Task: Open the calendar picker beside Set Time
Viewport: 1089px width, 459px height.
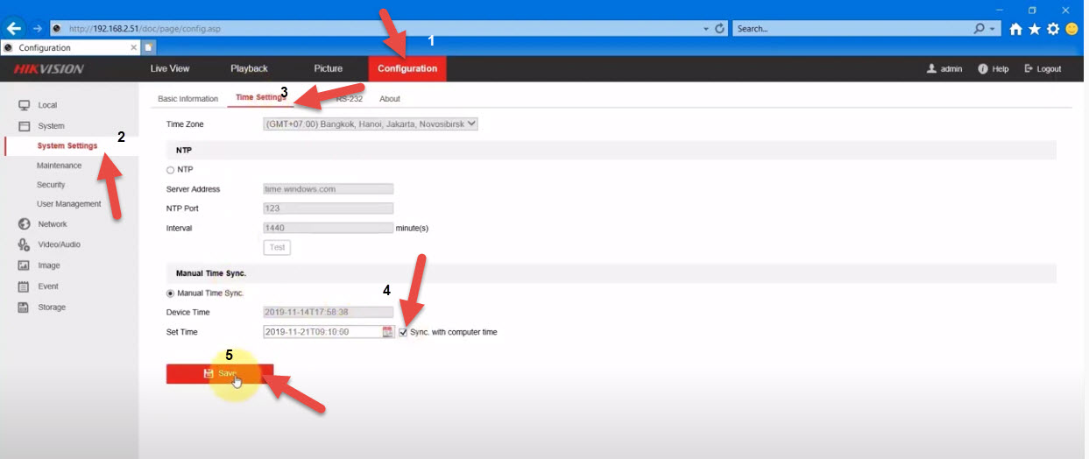Action: click(x=388, y=332)
